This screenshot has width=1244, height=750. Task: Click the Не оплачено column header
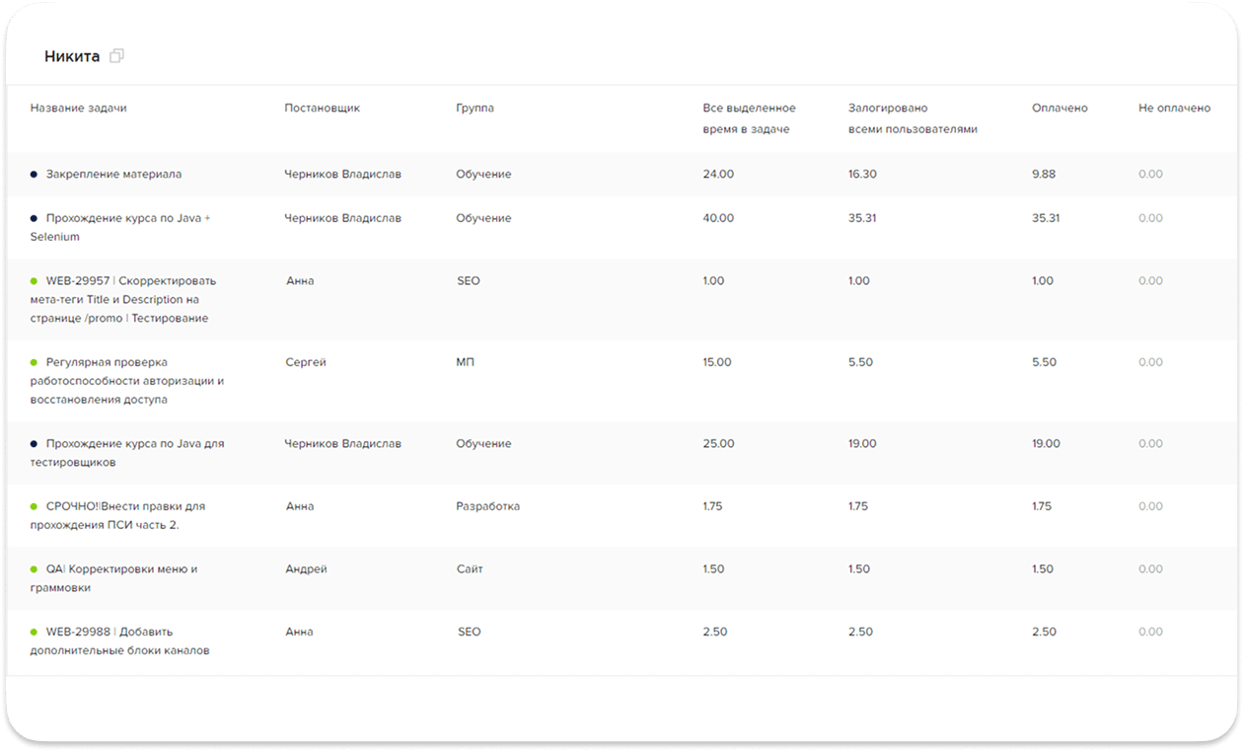(1174, 109)
